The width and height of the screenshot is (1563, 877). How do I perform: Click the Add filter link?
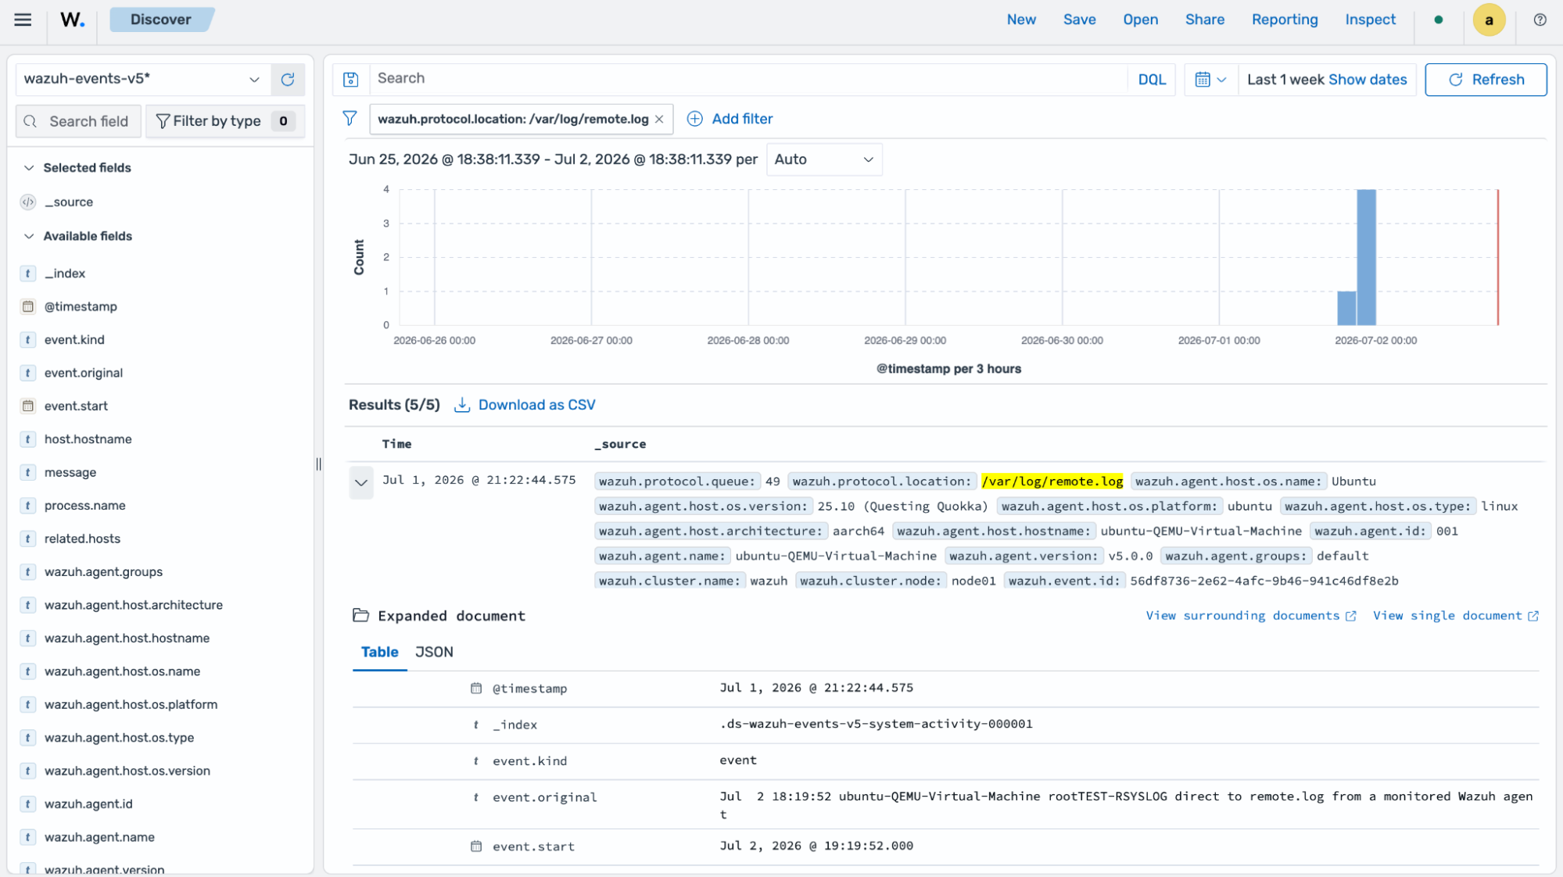coord(742,119)
